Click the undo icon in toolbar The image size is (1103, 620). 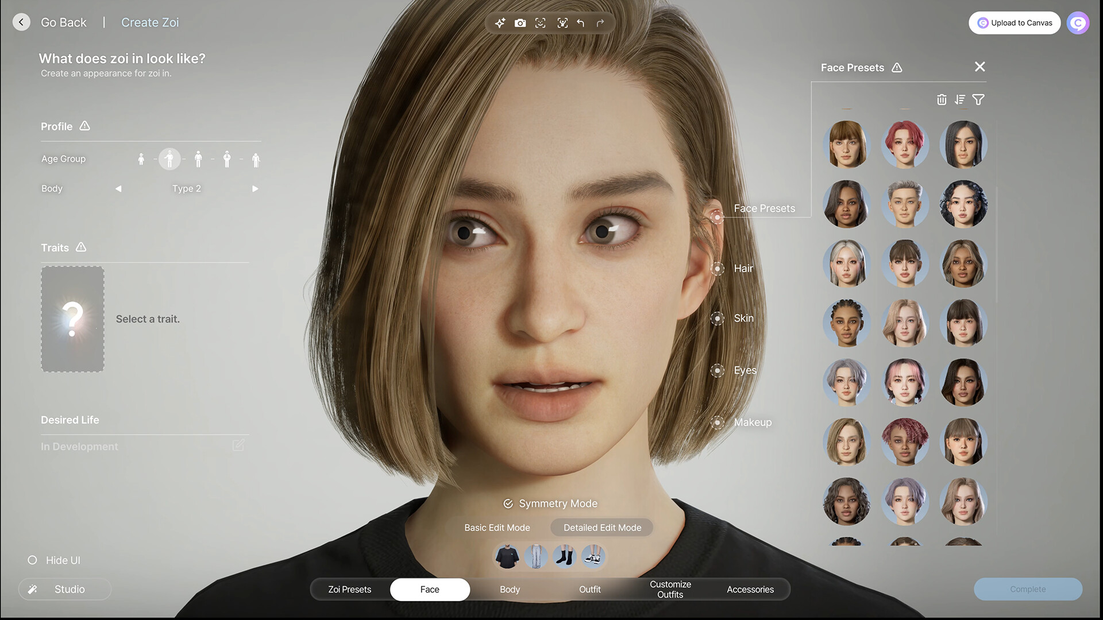point(581,23)
